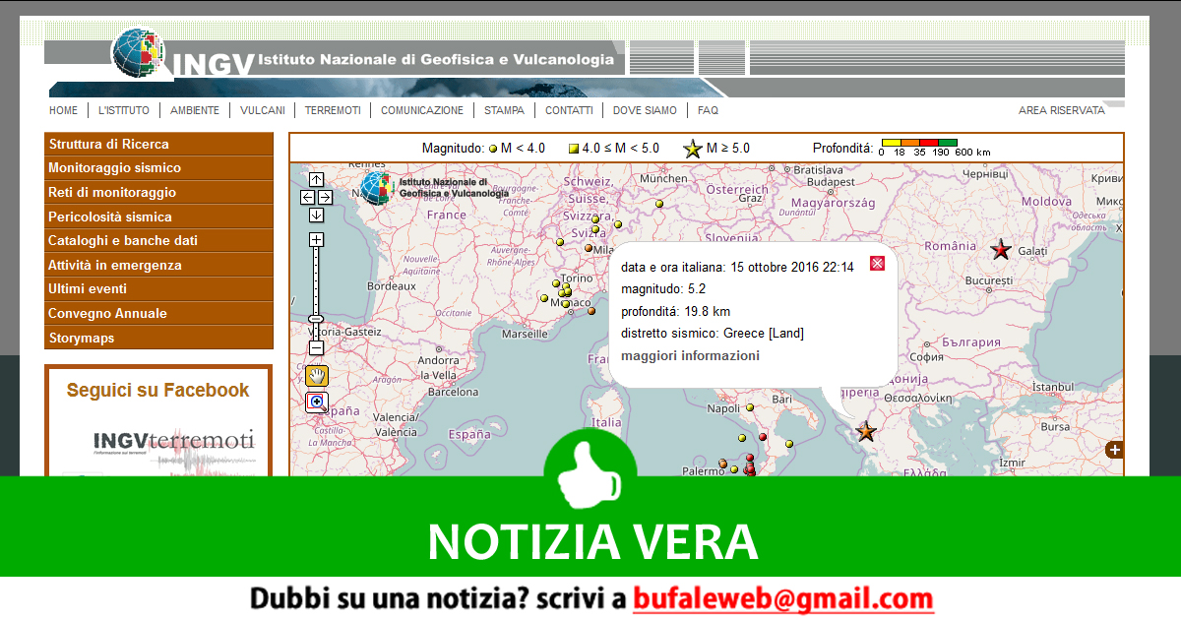Expand Monitoraggio sismico sidebar section

pyautogui.click(x=158, y=168)
